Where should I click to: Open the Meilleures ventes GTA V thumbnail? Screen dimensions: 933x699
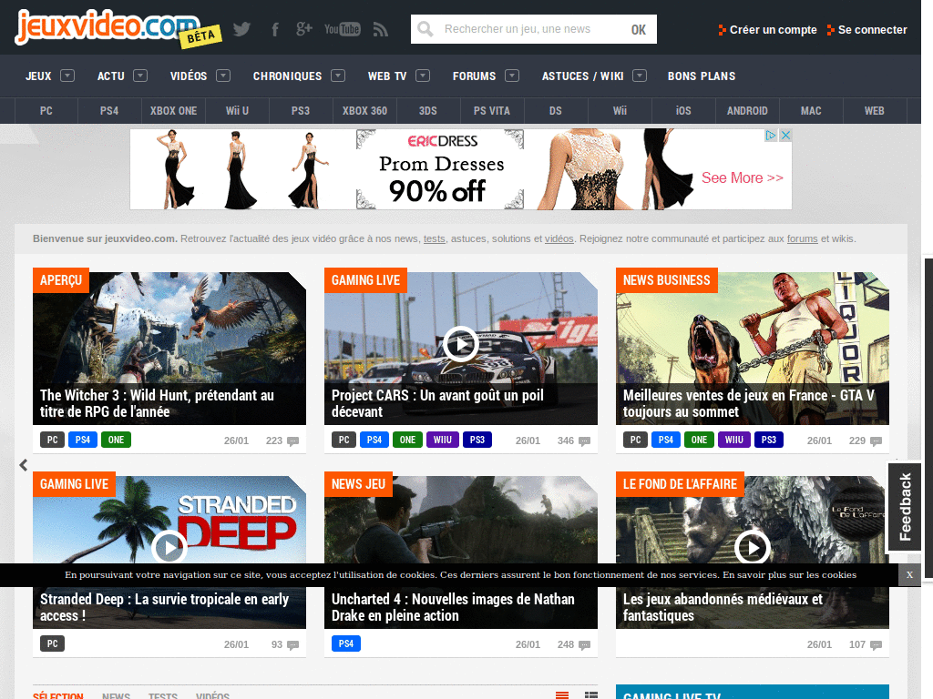pos(752,349)
